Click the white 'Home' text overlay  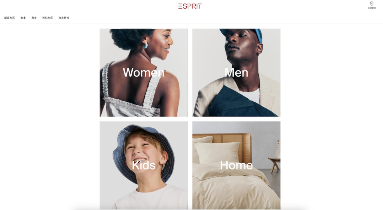pyautogui.click(x=236, y=165)
